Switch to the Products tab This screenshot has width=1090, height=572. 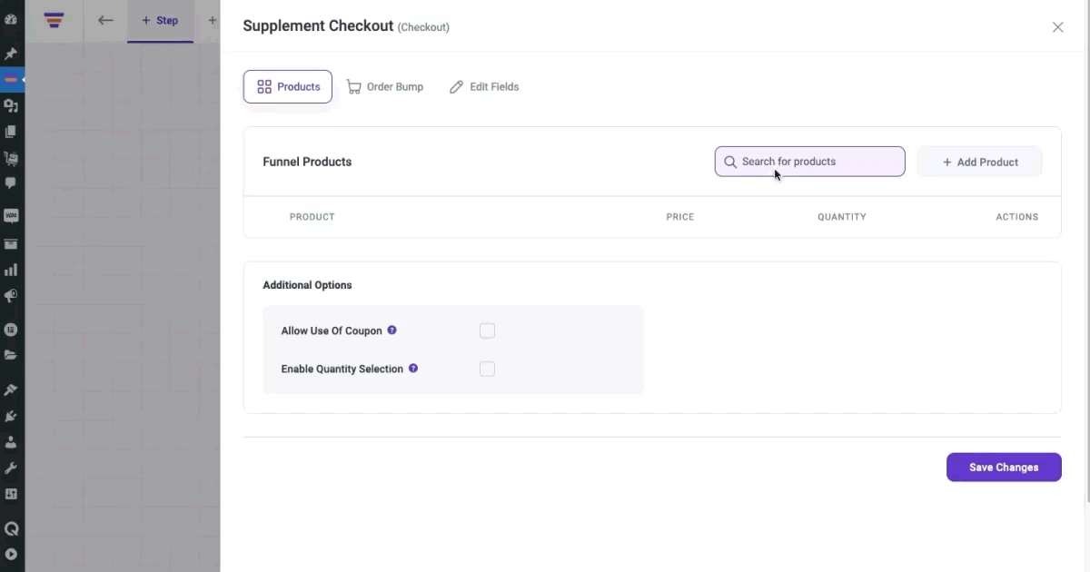tap(288, 87)
